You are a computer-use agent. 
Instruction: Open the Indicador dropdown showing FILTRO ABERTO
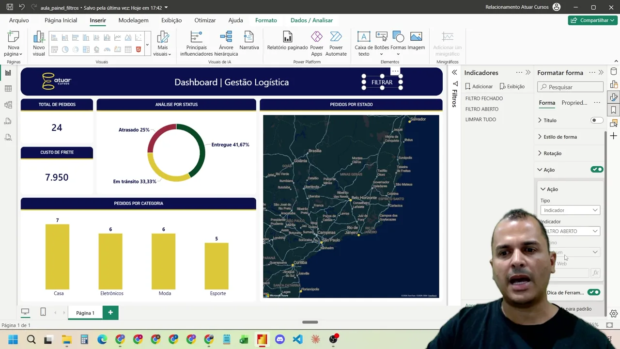[570, 231]
